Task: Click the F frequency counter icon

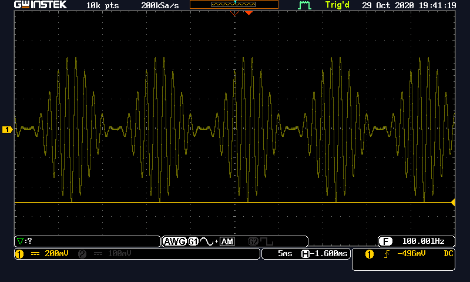Action: 385,241
